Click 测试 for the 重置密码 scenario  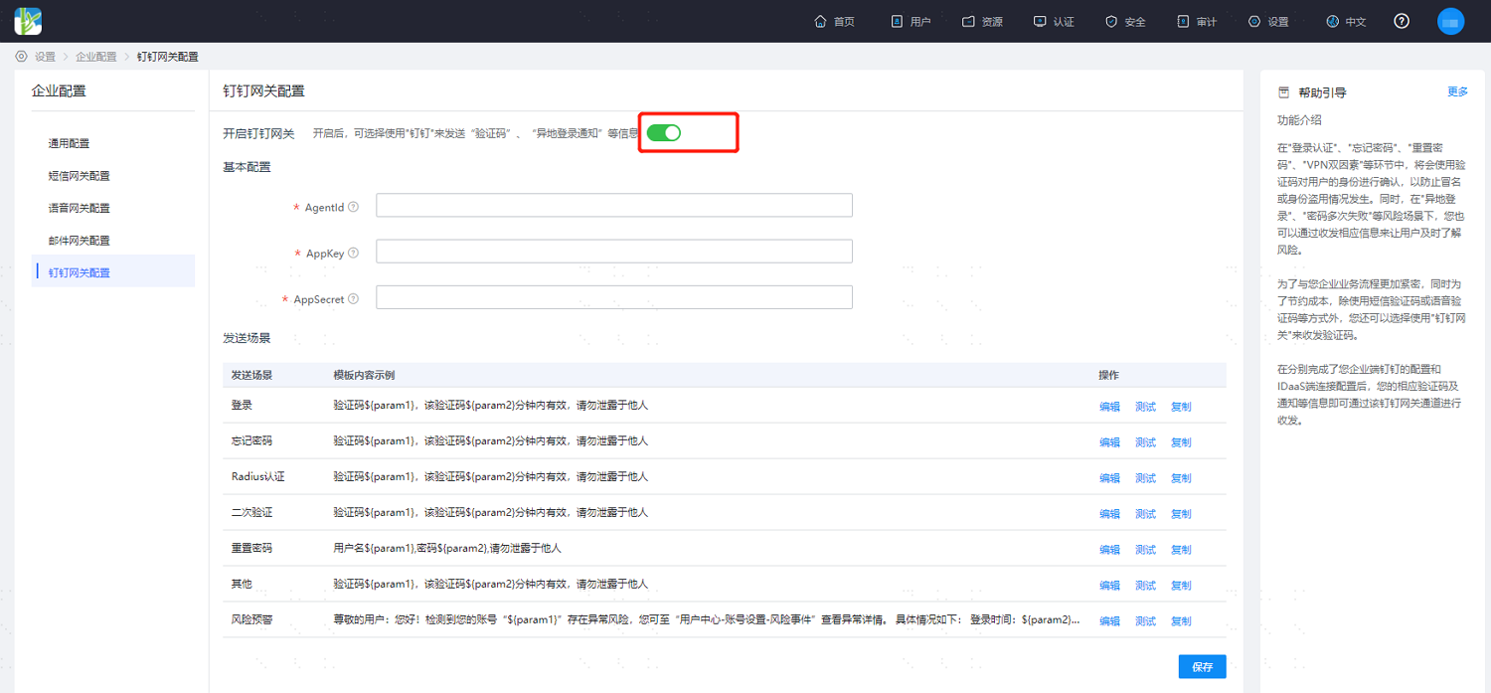coord(1145,550)
